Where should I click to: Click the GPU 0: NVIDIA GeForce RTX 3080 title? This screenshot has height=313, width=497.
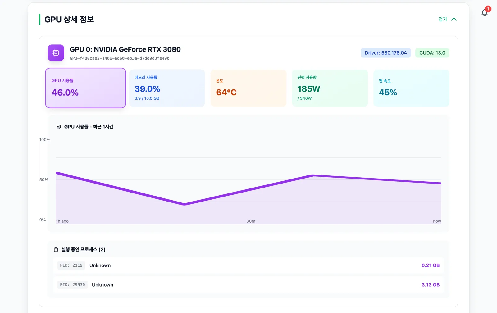pos(125,49)
